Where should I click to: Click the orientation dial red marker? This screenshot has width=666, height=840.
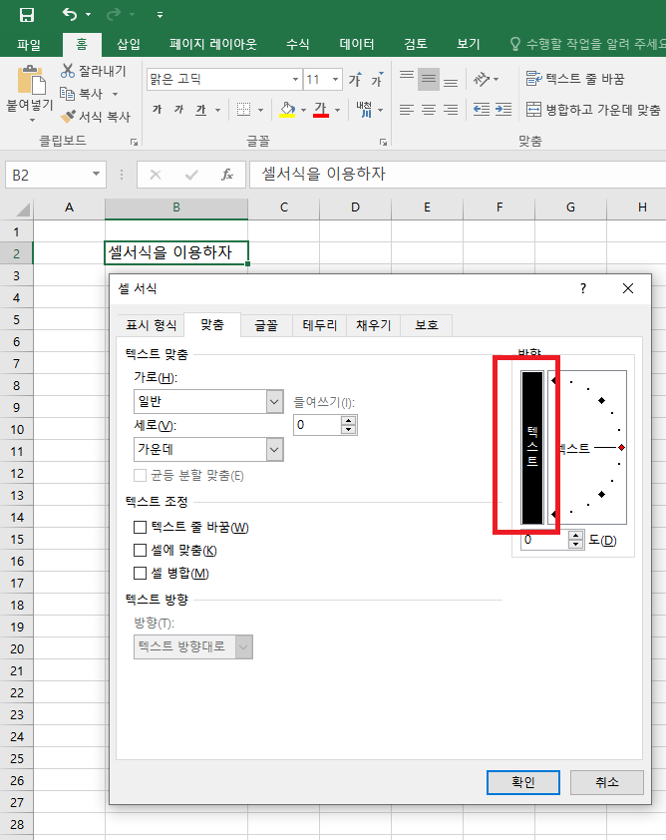(x=621, y=447)
